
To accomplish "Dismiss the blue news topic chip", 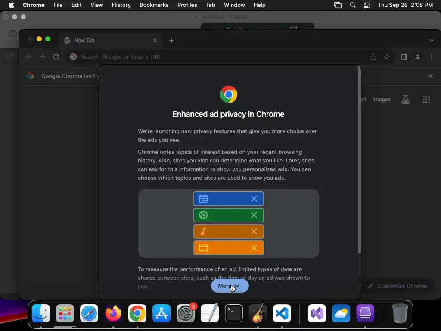I will pyautogui.click(x=254, y=199).
